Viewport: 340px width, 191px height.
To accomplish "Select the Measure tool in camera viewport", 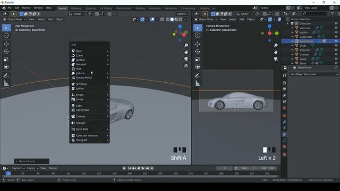I will tap(198, 83).
